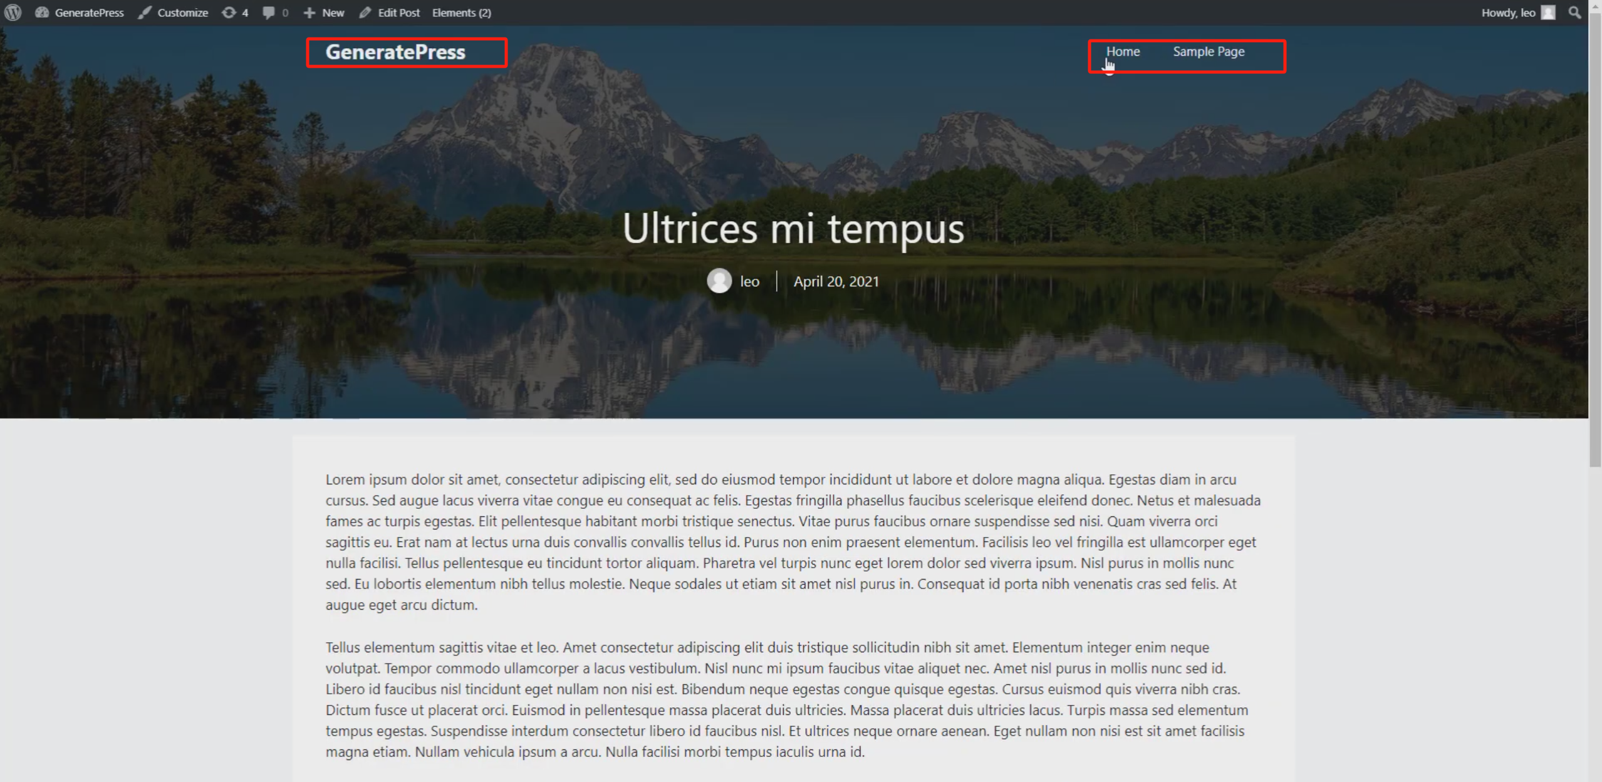Open the pending updates icon showing 4
The width and height of the screenshot is (1602, 782).
229,13
